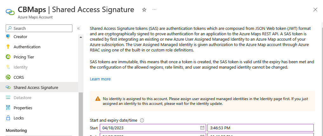Select the Authentication menu item
This screenshot has height=136, width=323.
click(27, 47)
